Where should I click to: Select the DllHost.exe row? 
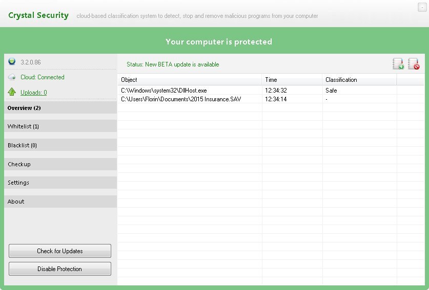click(x=271, y=91)
